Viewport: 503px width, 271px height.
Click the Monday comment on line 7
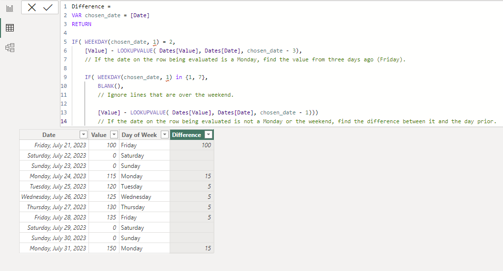pos(245,59)
